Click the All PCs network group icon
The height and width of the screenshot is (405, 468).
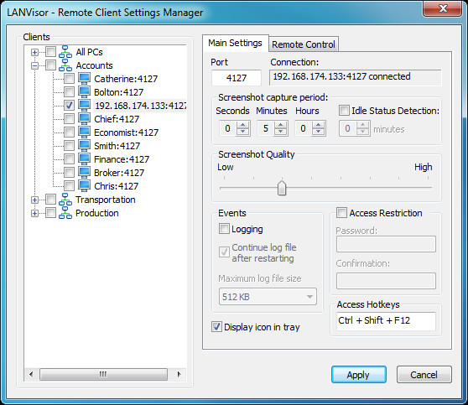tap(65, 52)
